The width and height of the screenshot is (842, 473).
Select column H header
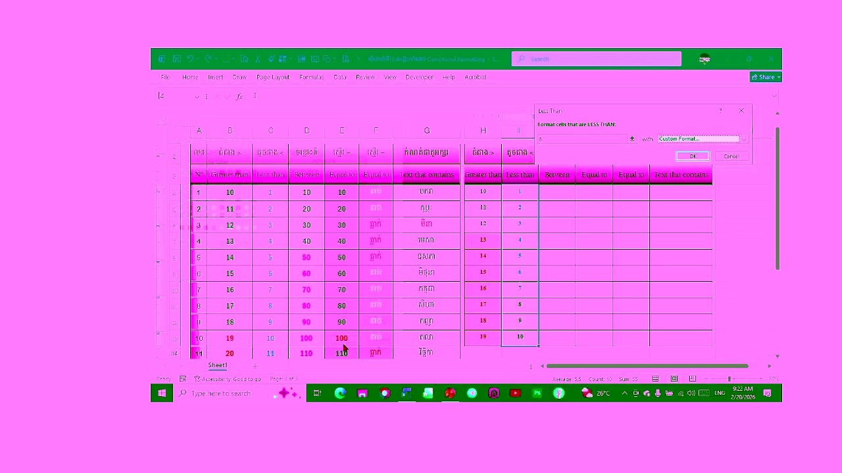[483, 131]
